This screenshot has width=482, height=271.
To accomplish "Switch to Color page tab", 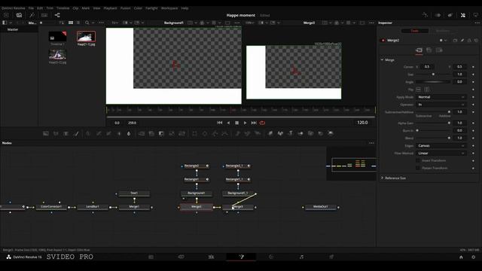I will (271, 257).
